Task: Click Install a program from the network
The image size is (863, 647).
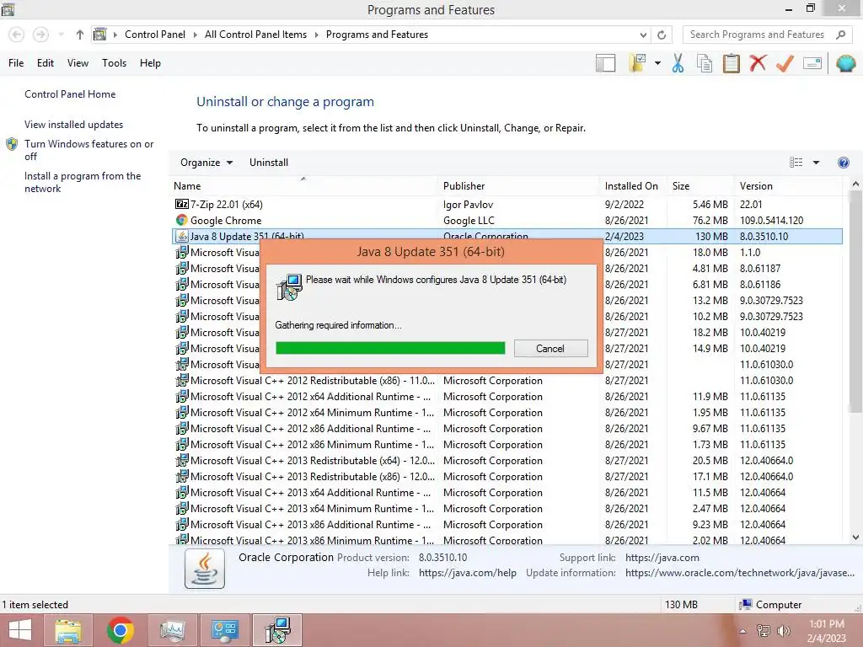Action: tap(83, 182)
